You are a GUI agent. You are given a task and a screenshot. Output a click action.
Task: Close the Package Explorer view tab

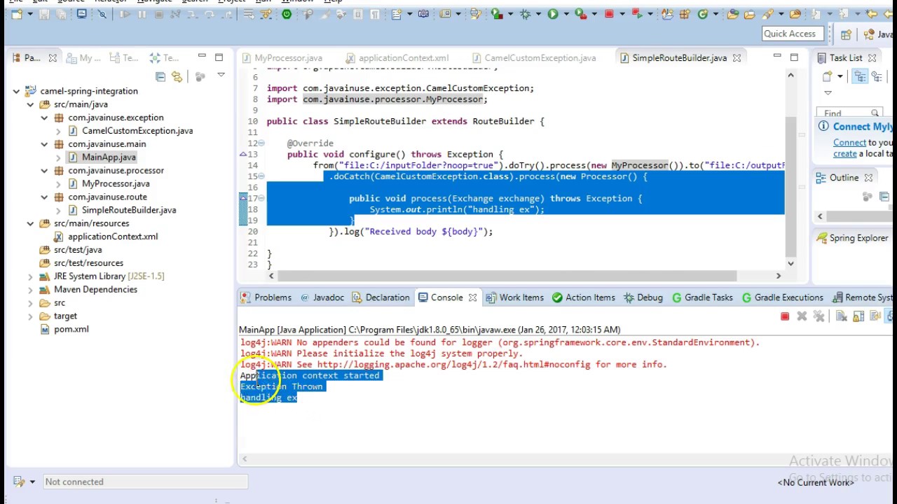[52, 58]
